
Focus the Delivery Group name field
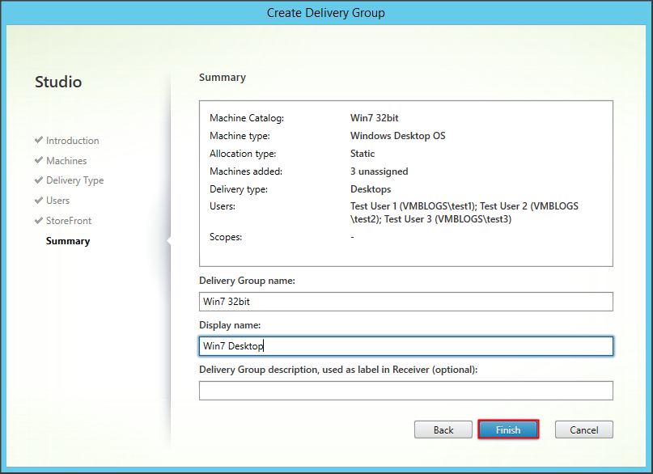405,302
